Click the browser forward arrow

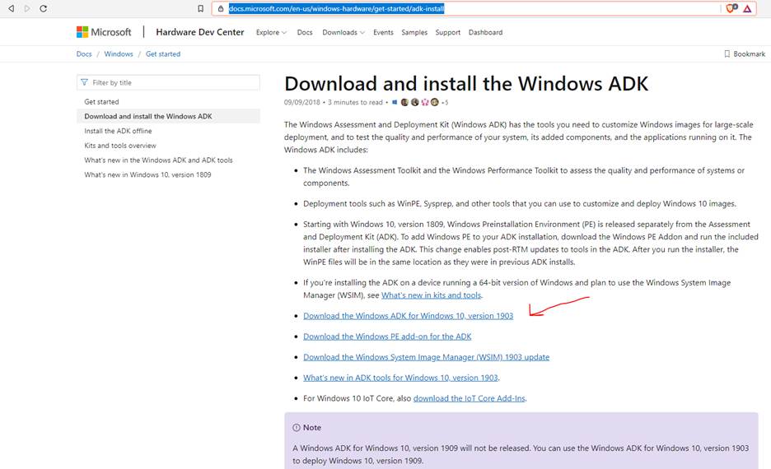(x=27, y=8)
